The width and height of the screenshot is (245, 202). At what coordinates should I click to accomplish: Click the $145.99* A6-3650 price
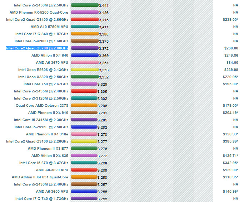pyautogui.click(x=230, y=192)
